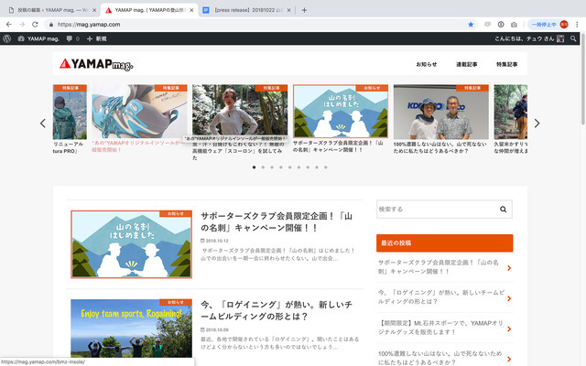Click the 一時停止中 profile sync button
The height and width of the screenshot is (366, 586).
tap(548, 25)
